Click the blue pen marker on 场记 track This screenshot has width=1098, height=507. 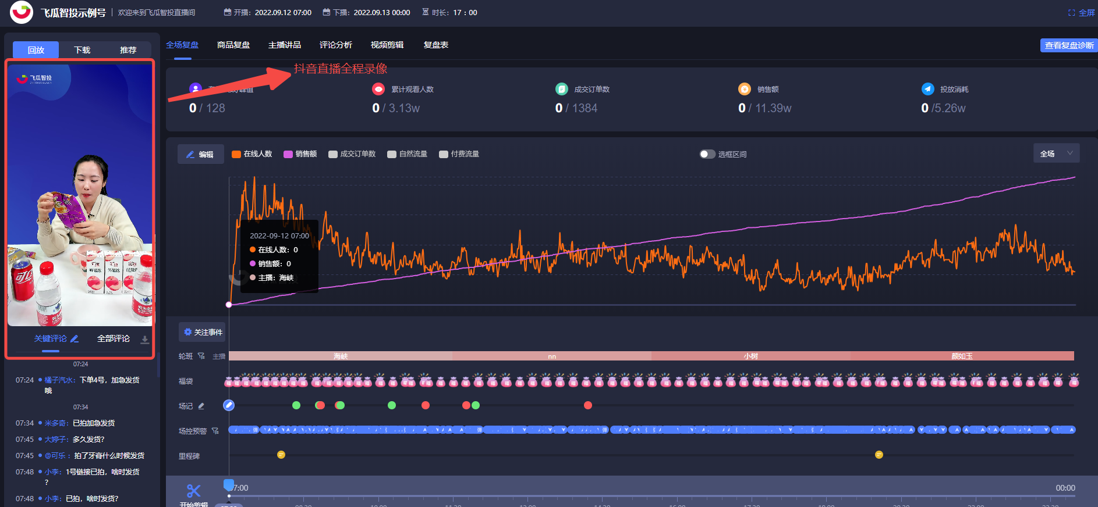229,405
